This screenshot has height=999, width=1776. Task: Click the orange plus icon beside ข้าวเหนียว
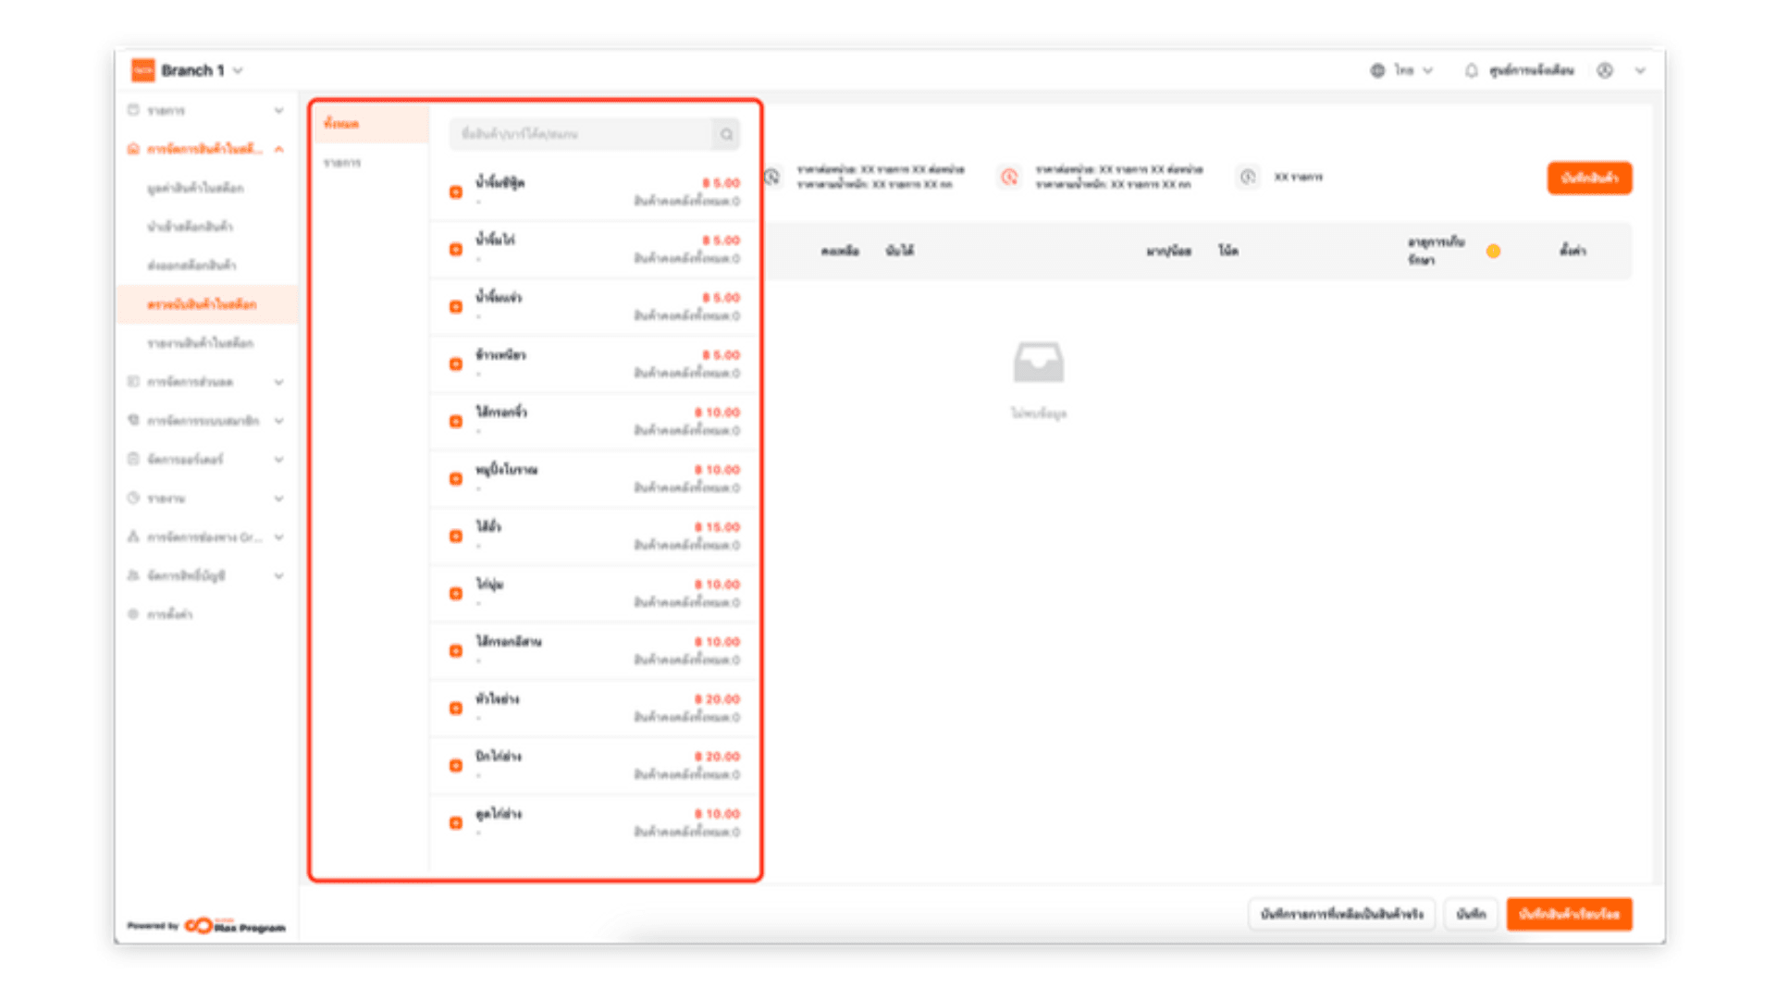[x=456, y=364]
